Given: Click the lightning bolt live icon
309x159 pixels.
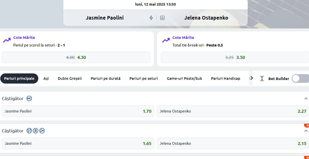Looking at the screenshot, I should 151,18.
